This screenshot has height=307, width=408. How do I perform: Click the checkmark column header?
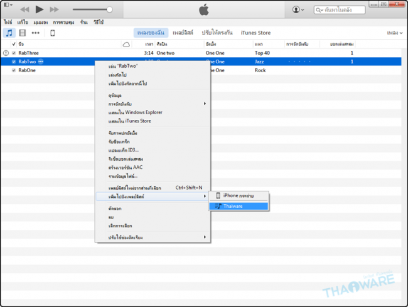click(14, 44)
